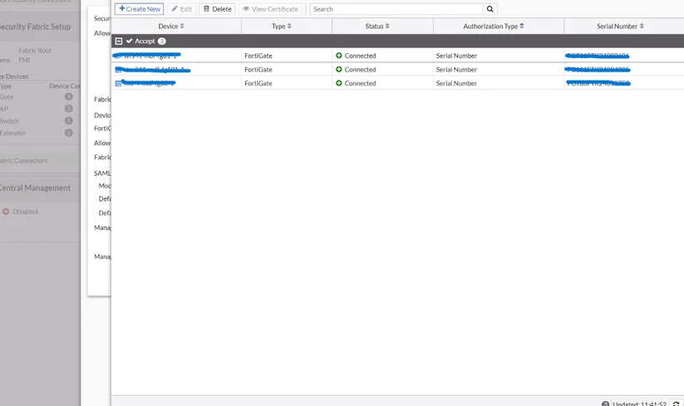Click the Extender device count badge
The height and width of the screenshot is (406, 684).
click(69, 133)
